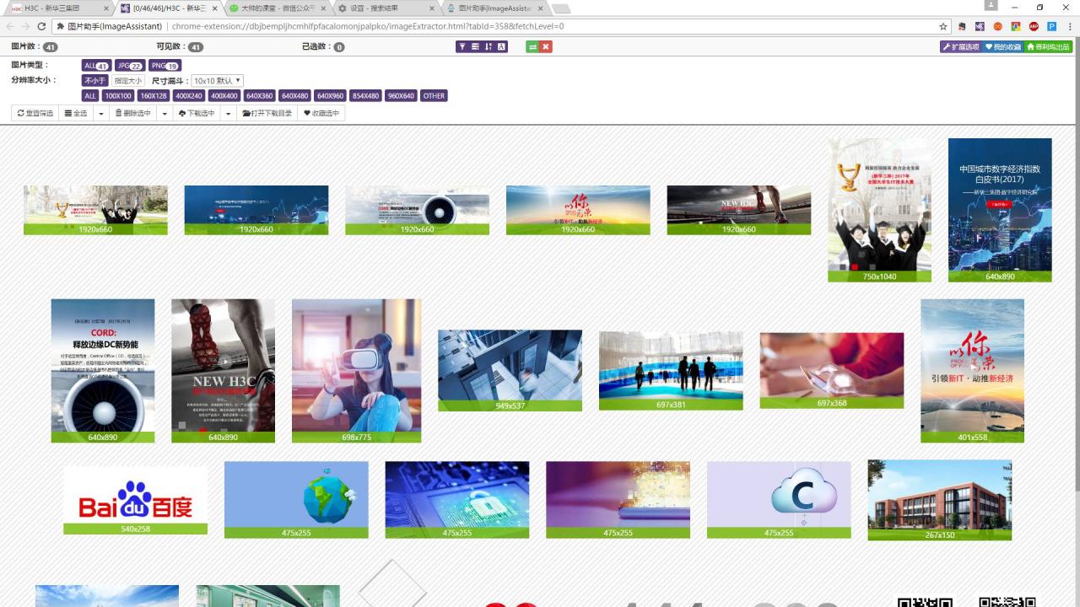Viewport: 1080px width, 607px height.
Task: Click the purple sort order icon
Action: [x=489, y=46]
